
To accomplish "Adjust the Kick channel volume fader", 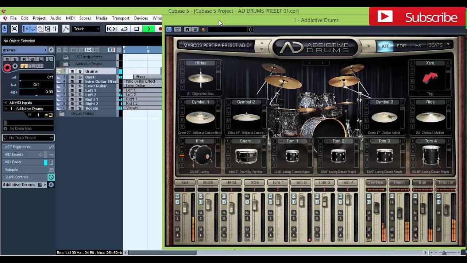I will pyautogui.click(x=185, y=208).
